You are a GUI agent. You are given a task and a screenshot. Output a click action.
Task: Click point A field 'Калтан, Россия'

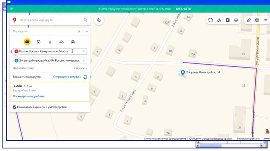click(x=50, y=51)
